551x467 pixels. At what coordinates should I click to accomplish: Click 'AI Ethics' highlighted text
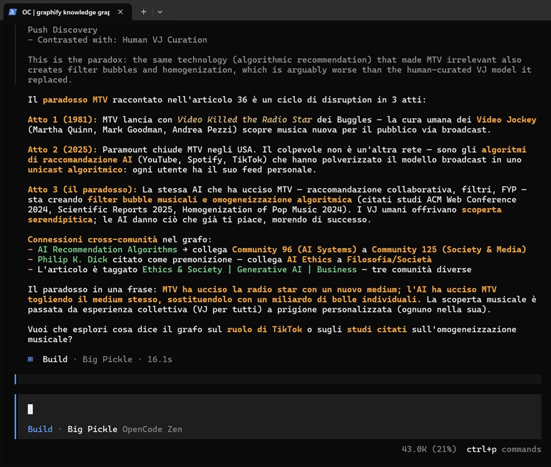tap(309, 260)
